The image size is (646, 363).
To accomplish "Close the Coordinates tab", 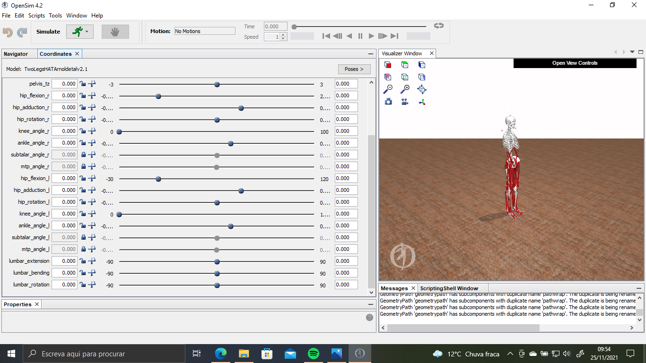I will coord(77,54).
